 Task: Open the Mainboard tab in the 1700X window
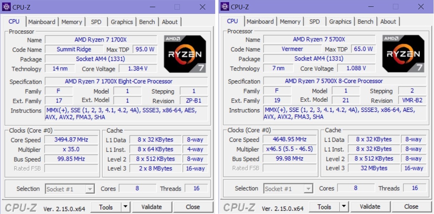point(42,22)
